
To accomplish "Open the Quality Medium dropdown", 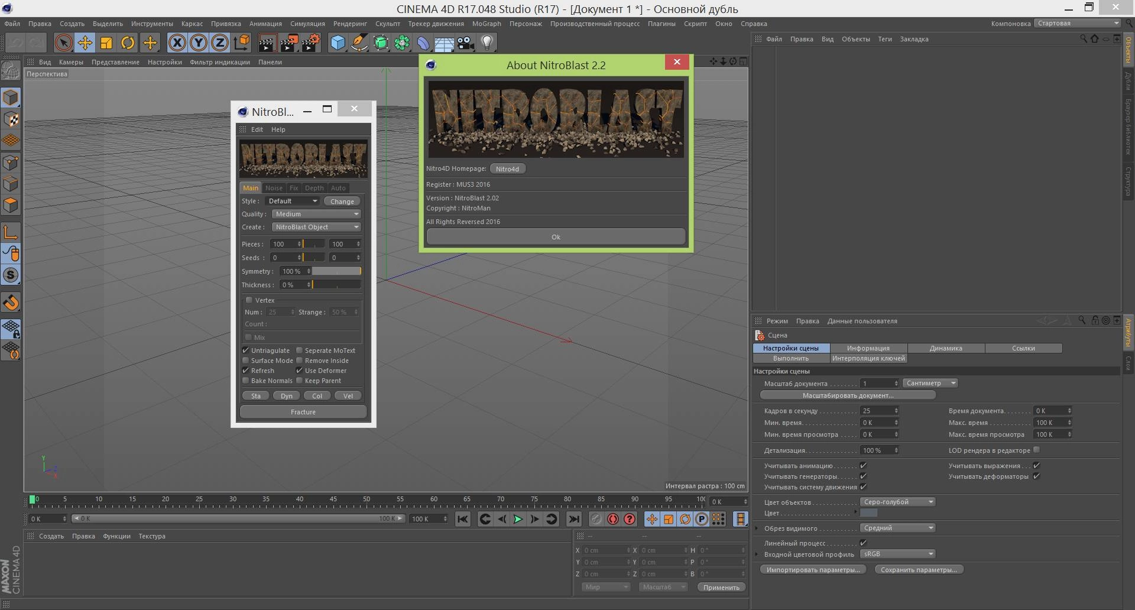I will point(316,214).
